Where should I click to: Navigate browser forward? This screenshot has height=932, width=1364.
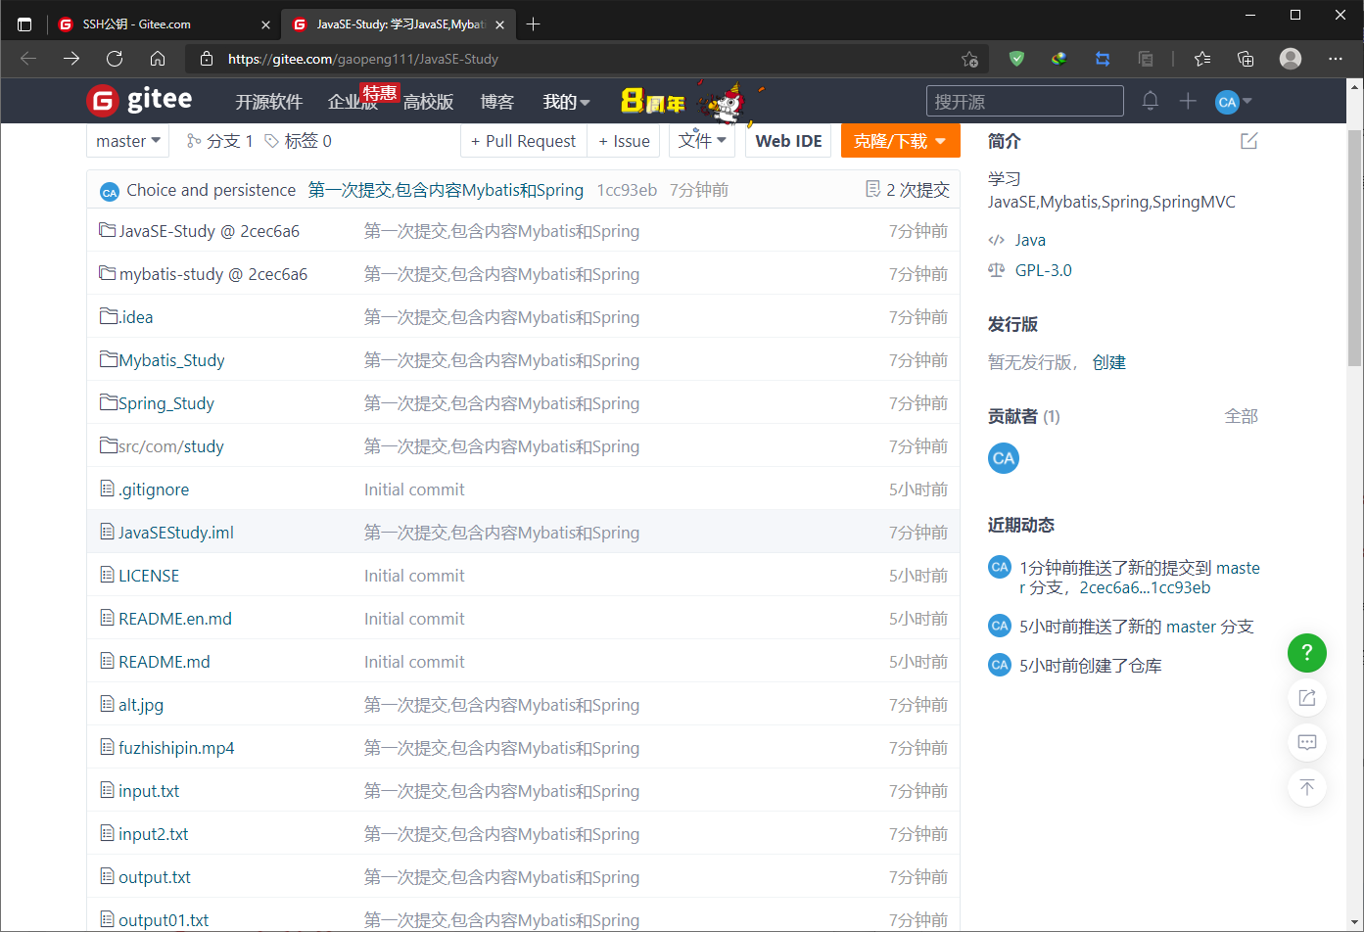tap(71, 59)
